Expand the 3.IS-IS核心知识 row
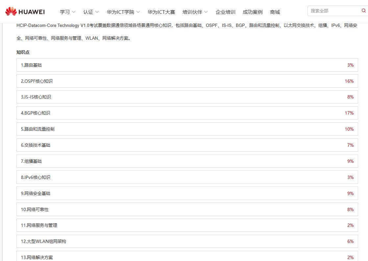This screenshot has height=261, width=368. click(x=187, y=97)
